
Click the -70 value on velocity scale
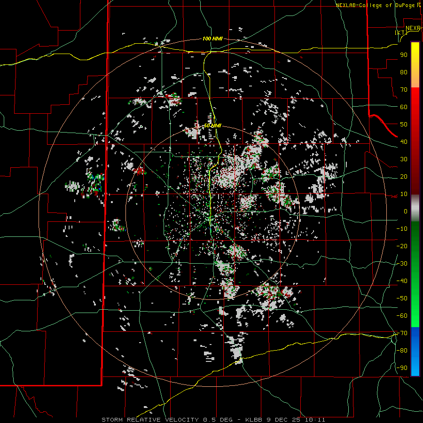(x=402, y=333)
